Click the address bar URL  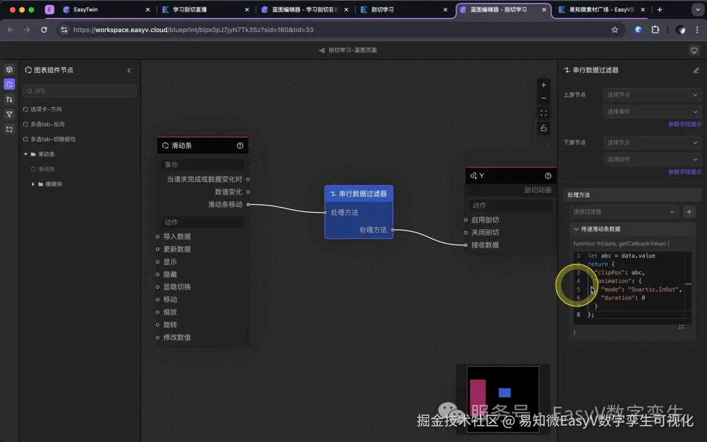pyautogui.click(x=193, y=29)
